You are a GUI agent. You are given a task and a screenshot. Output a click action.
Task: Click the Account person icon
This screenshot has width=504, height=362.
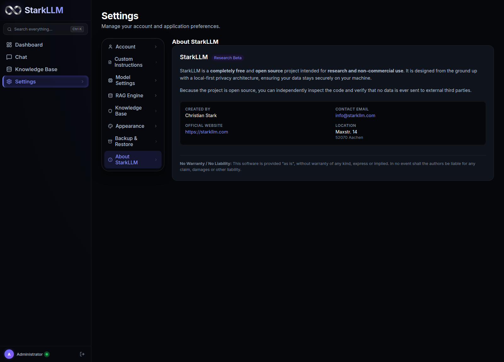coord(110,47)
